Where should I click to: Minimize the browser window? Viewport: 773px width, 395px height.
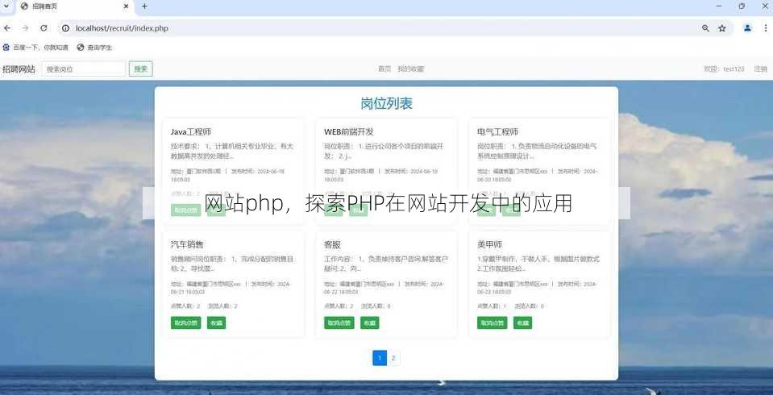tap(721, 6)
